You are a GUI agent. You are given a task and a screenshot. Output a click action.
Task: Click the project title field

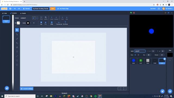click(41, 8)
